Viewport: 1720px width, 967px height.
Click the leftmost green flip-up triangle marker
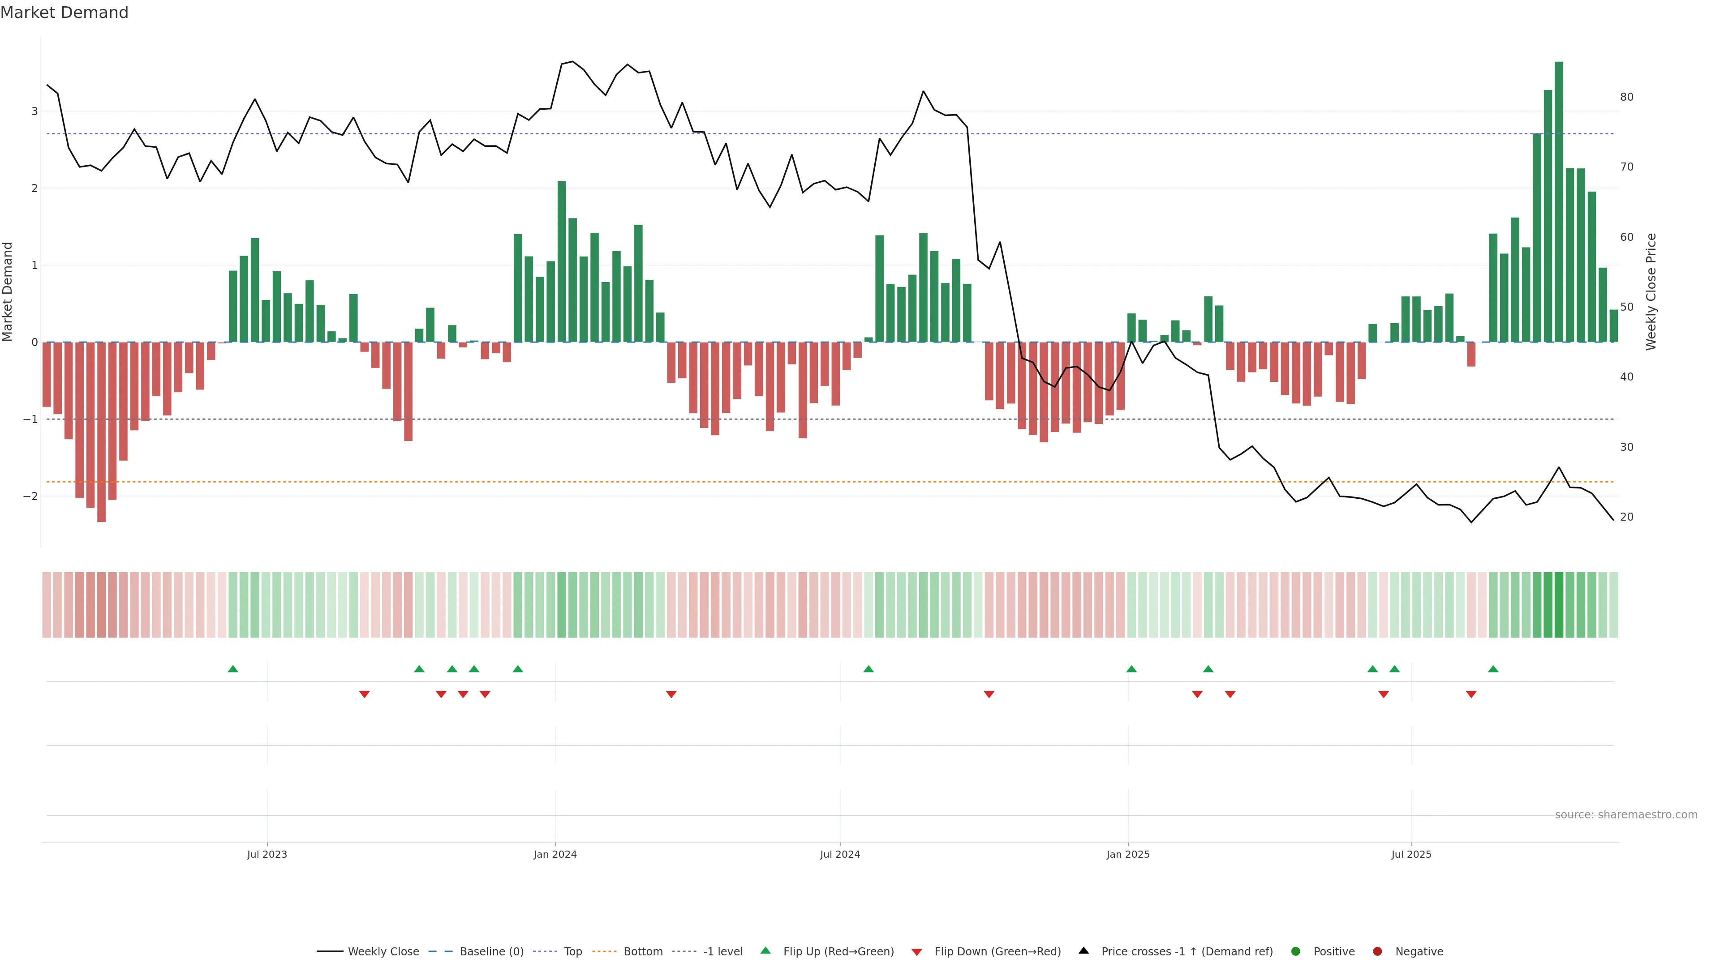pos(233,669)
